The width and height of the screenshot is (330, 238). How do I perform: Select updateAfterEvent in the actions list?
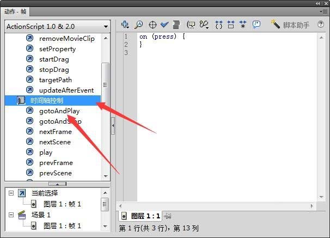66,90
